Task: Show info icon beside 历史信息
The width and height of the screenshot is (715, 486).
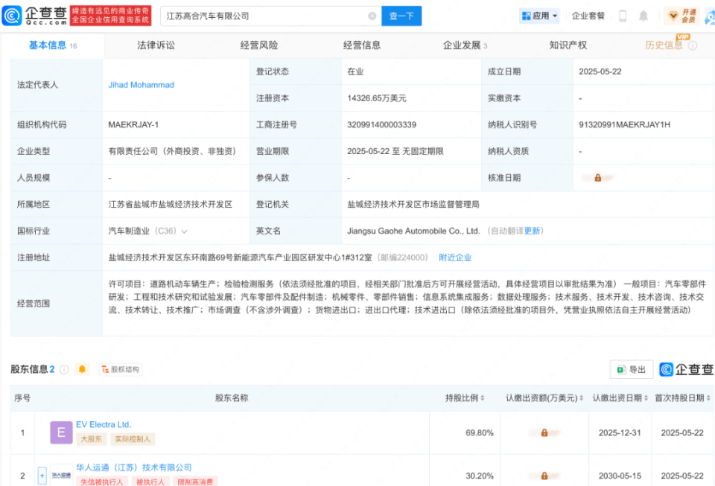Action: point(693,45)
